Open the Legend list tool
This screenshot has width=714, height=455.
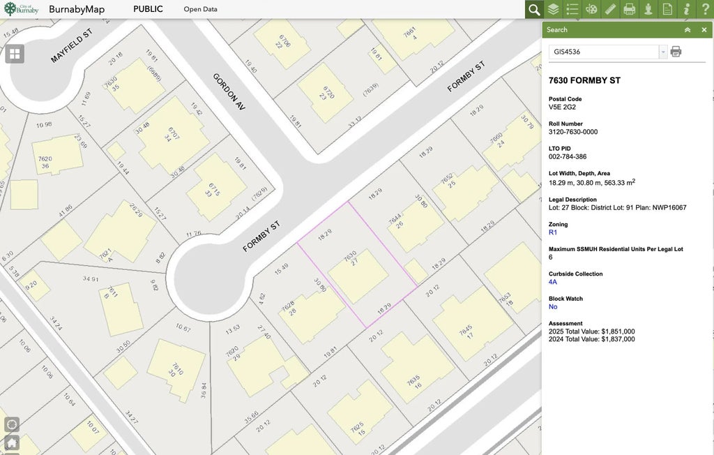(572, 9)
